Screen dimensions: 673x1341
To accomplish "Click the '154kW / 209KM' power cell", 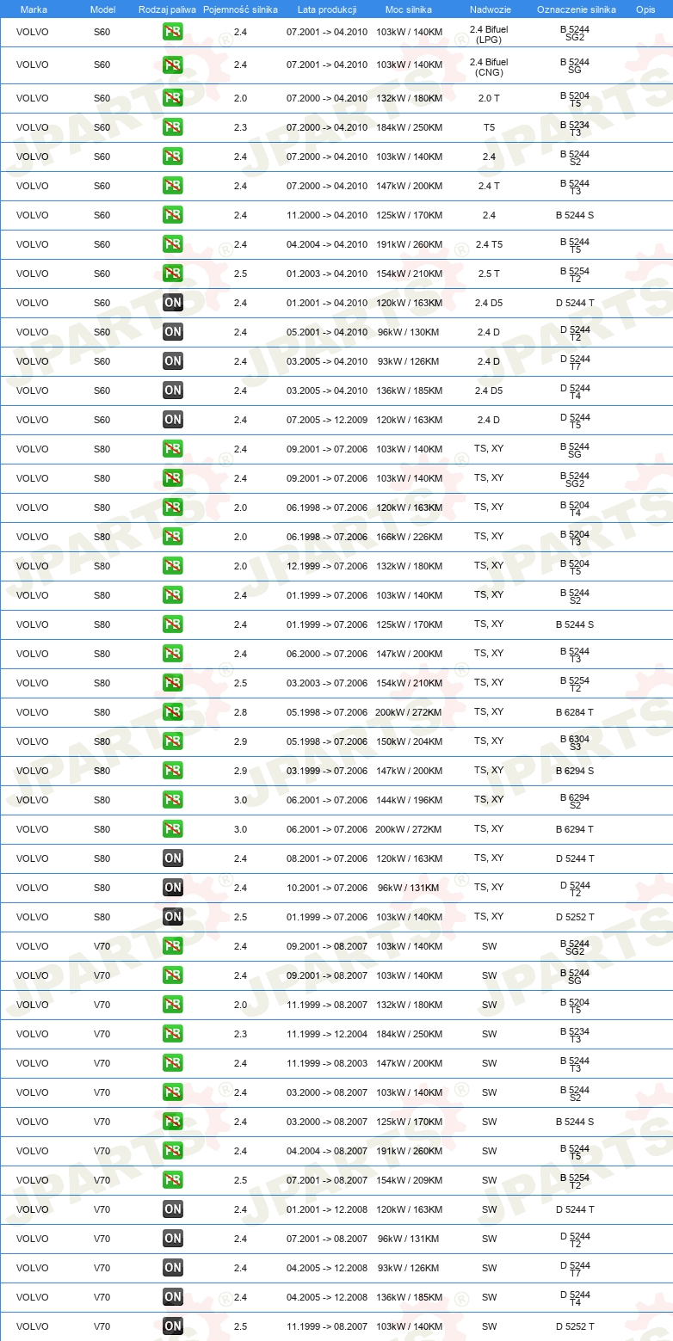I will (409, 1180).
